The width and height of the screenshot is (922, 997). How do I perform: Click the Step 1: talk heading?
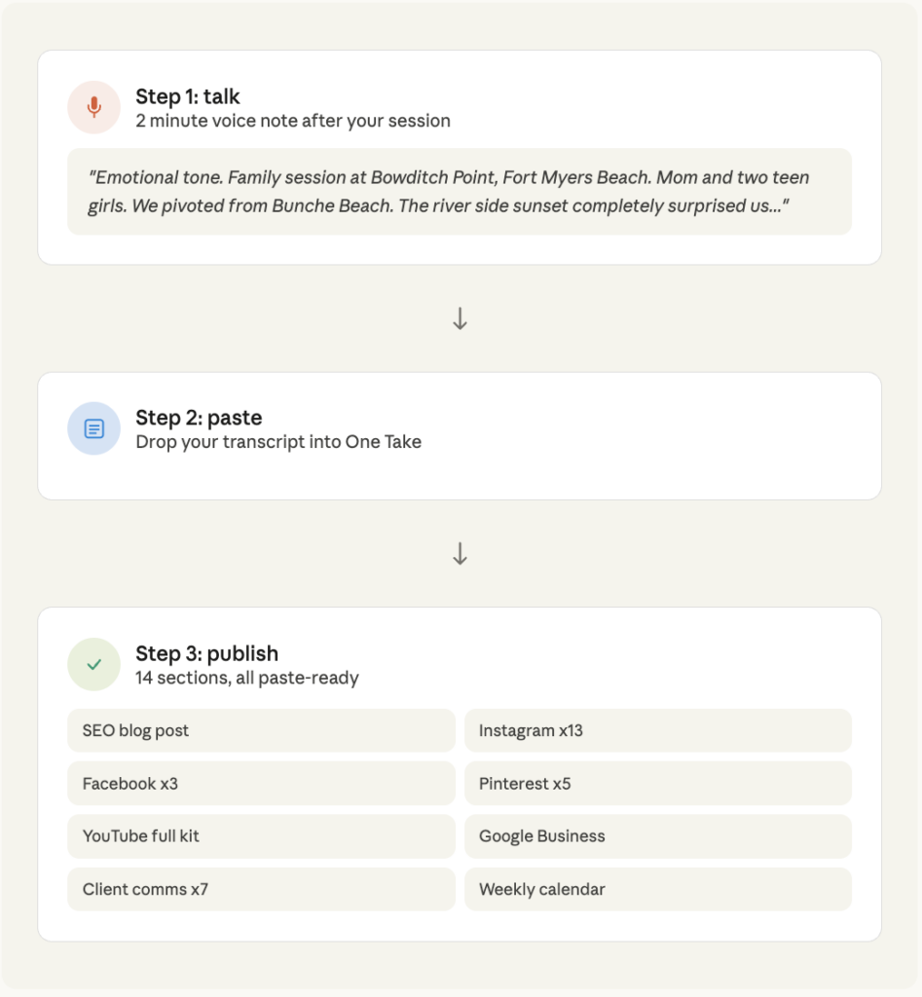pos(188,96)
